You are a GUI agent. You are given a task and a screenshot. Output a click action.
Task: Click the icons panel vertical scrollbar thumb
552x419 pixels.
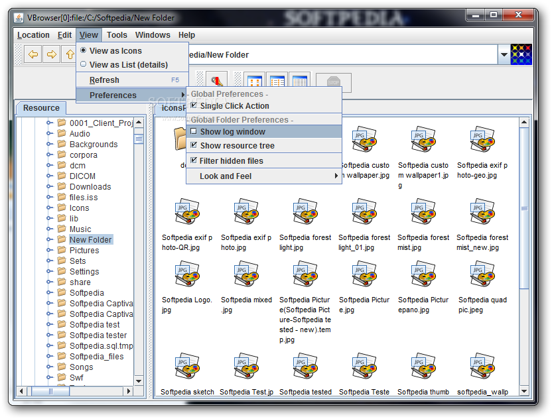click(524, 208)
